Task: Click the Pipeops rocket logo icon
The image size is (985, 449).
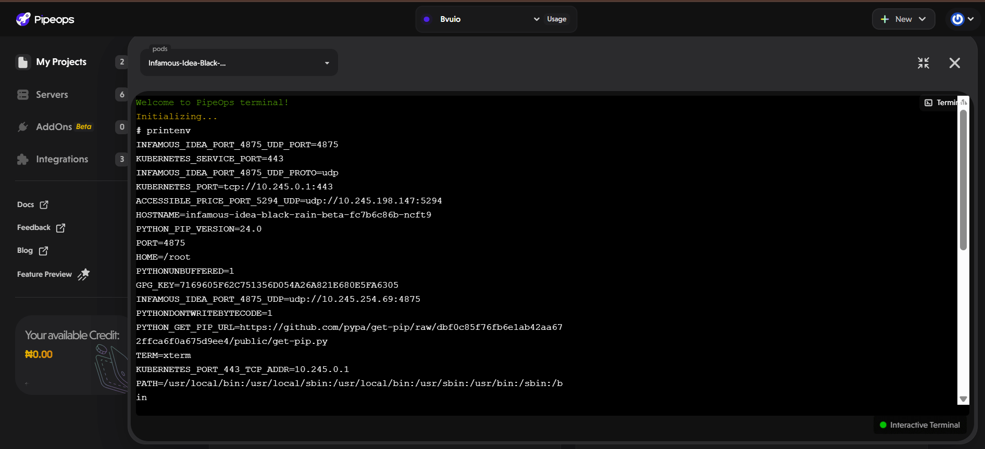Action: [x=23, y=19]
